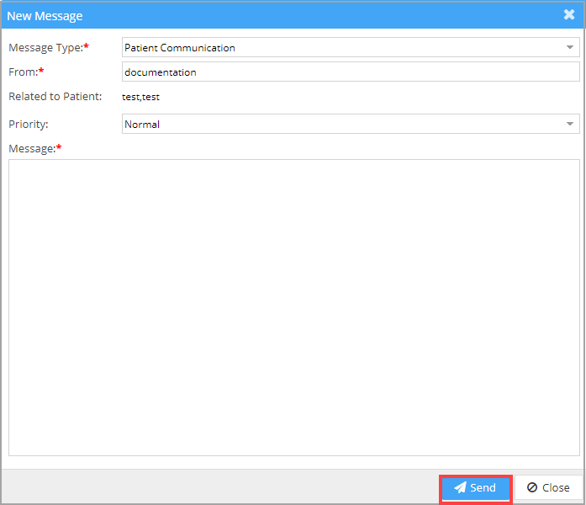
Task: Open the Message Type dropdown
Action: click(x=351, y=47)
